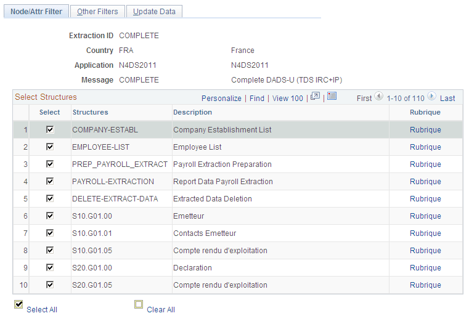Open grid in new window icon
This screenshot has width=469, height=316.
point(316,96)
